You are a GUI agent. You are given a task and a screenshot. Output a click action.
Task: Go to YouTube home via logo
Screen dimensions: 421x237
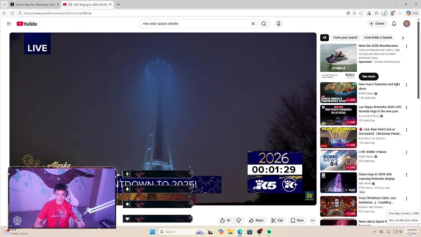click(27, 24)
